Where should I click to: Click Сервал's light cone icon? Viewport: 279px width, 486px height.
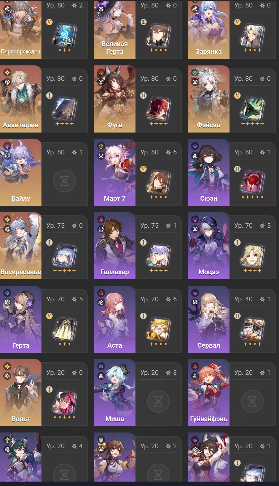pyautogui.click(x=252, y=329)
